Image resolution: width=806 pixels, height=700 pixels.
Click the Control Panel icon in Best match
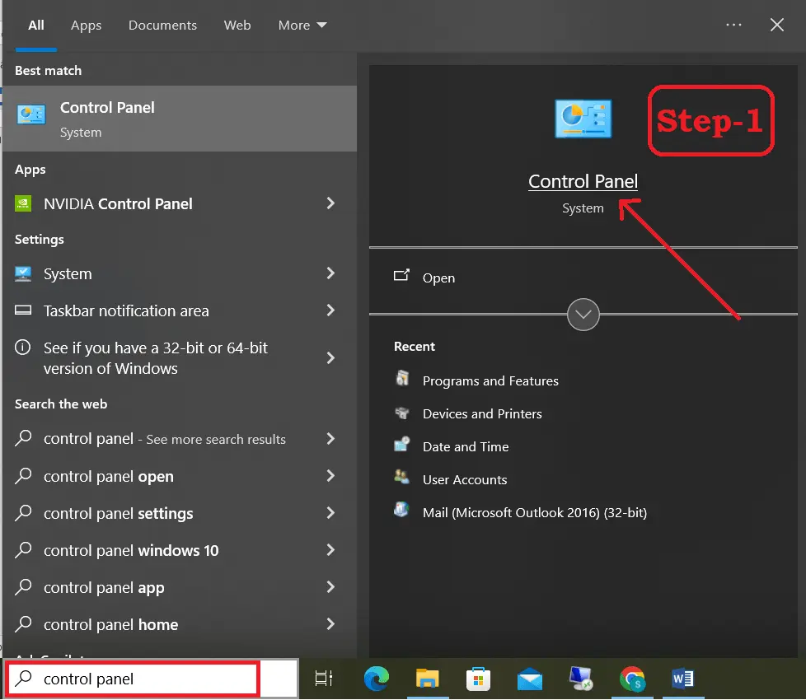30,114
